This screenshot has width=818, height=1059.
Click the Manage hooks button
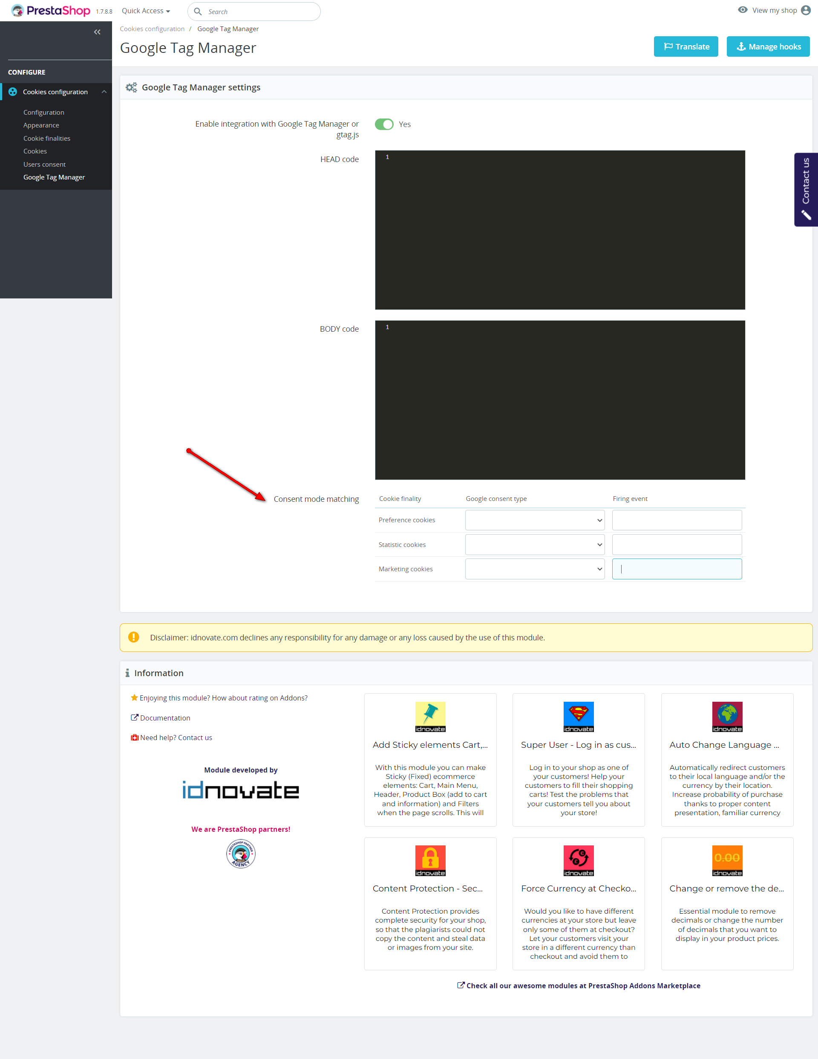click(x=768, y=46)
